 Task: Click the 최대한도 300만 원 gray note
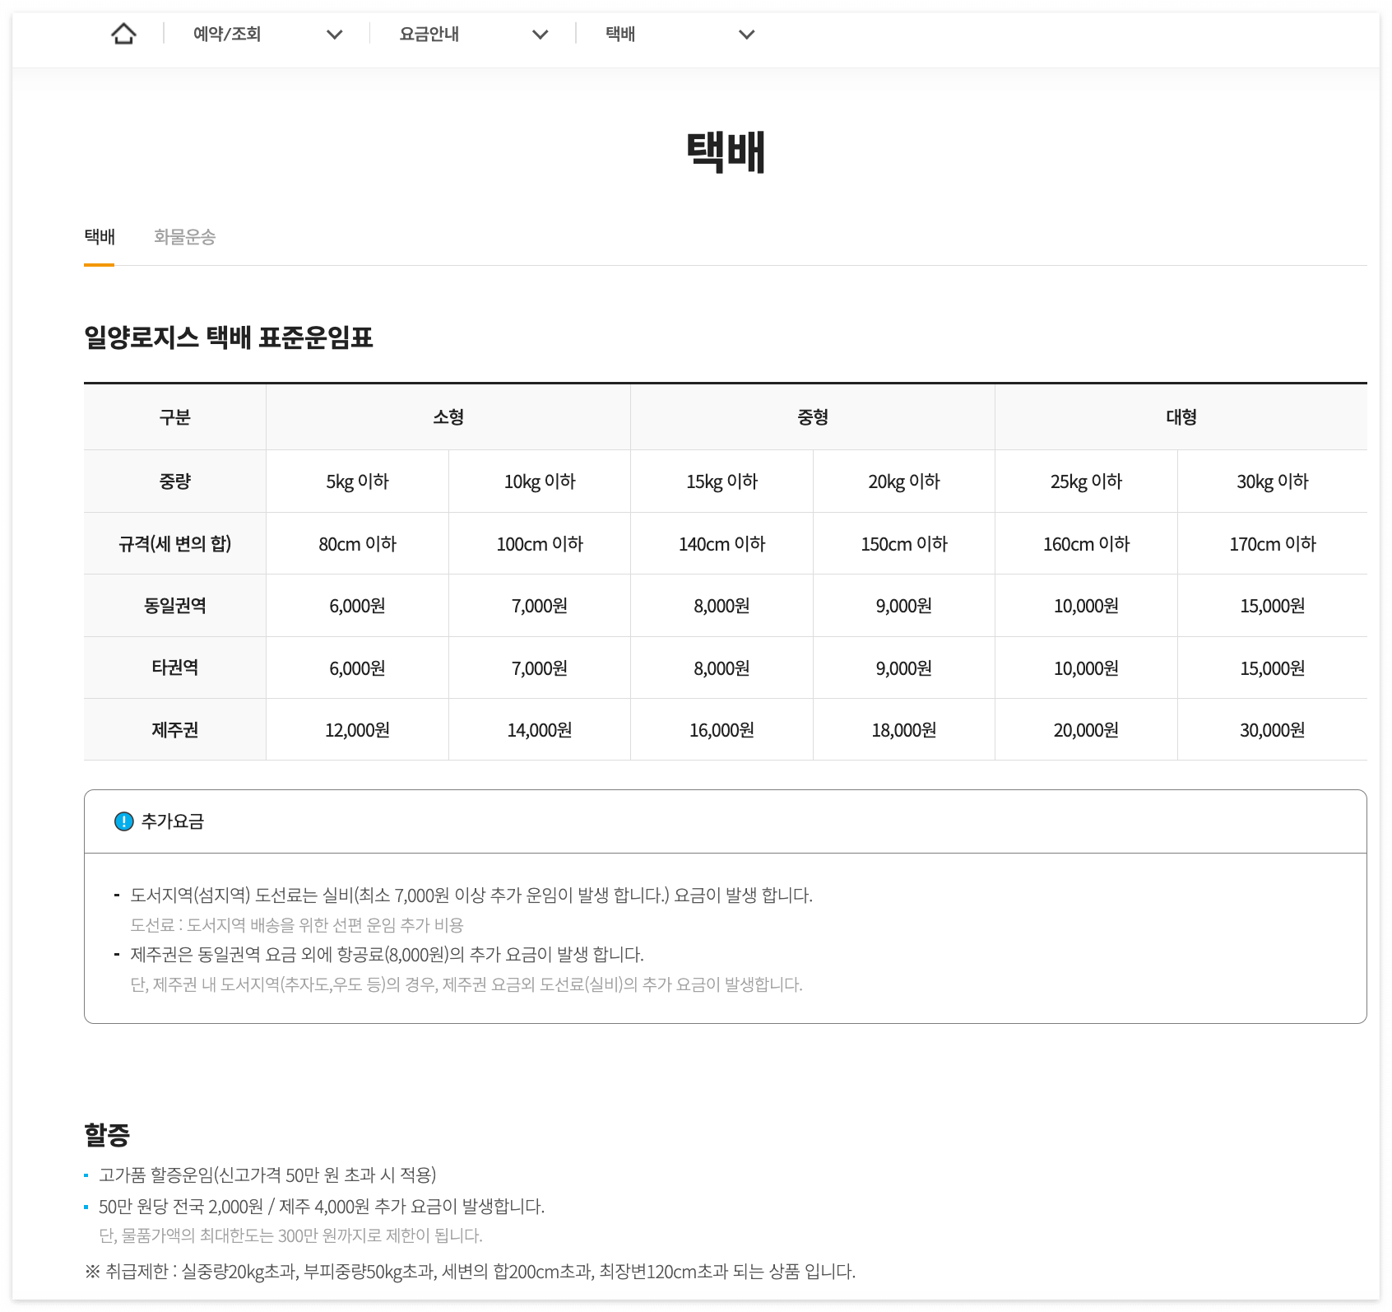[290, 1235]
